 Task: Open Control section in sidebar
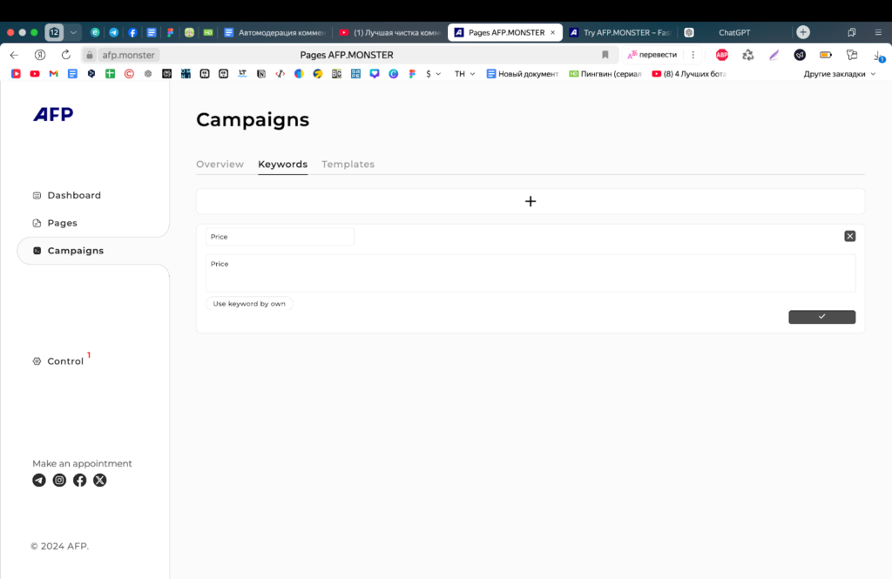click(x=64, y=361)
